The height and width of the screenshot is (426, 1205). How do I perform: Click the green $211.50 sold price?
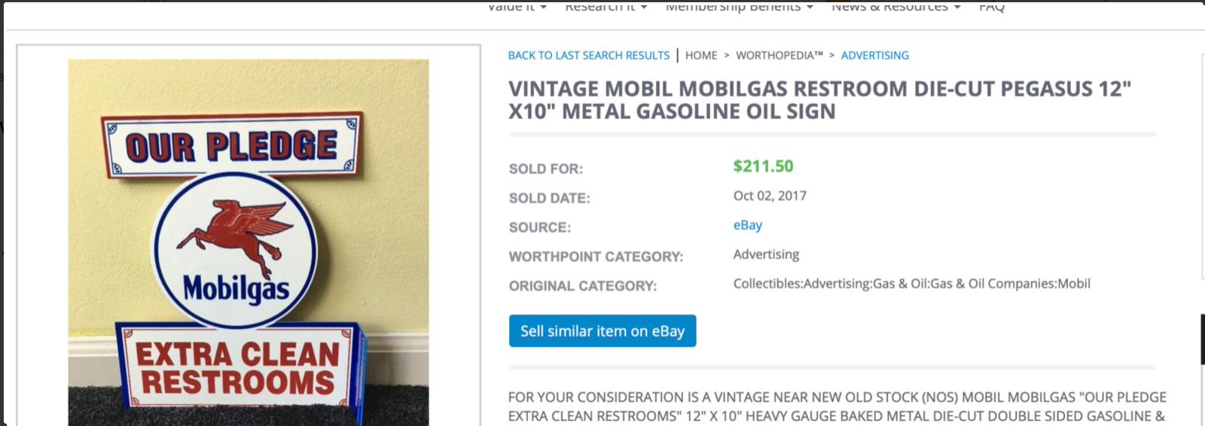763,166
